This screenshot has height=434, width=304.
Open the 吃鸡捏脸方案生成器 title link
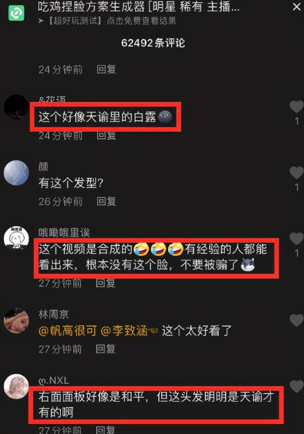pyautogui.click(x=139, y=7)
